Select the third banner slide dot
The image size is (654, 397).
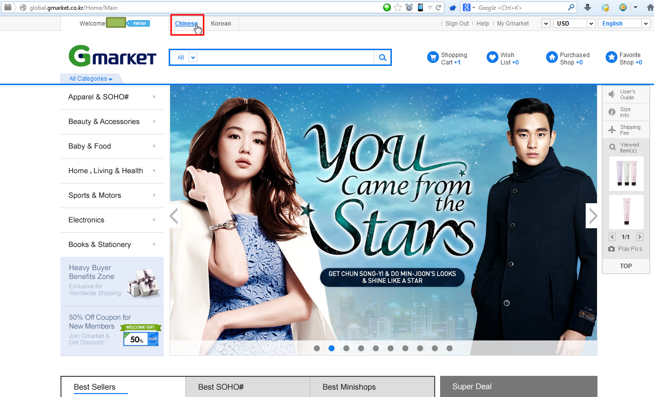[x=346, y=348]
